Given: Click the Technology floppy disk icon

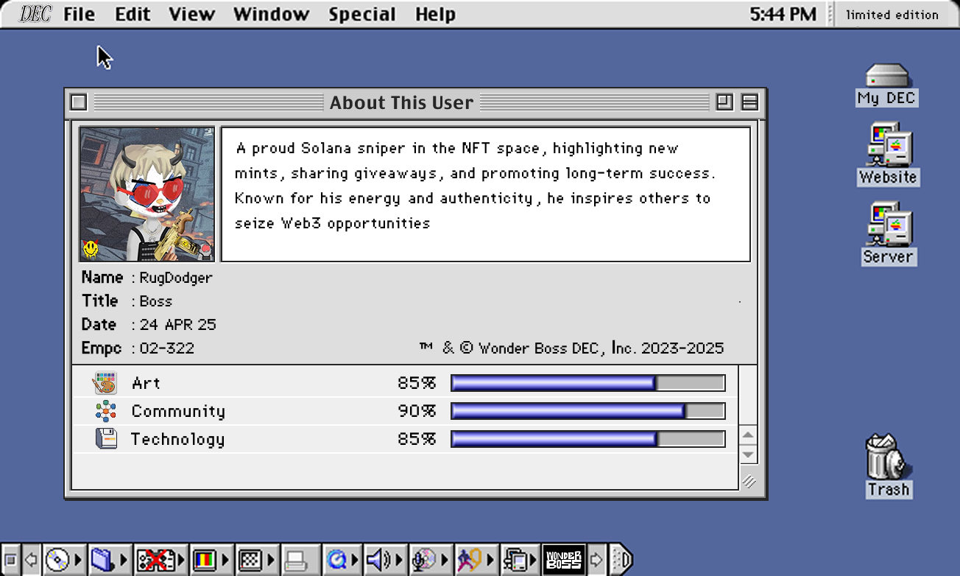Looking at the screenshot, I should coord(106,439).
